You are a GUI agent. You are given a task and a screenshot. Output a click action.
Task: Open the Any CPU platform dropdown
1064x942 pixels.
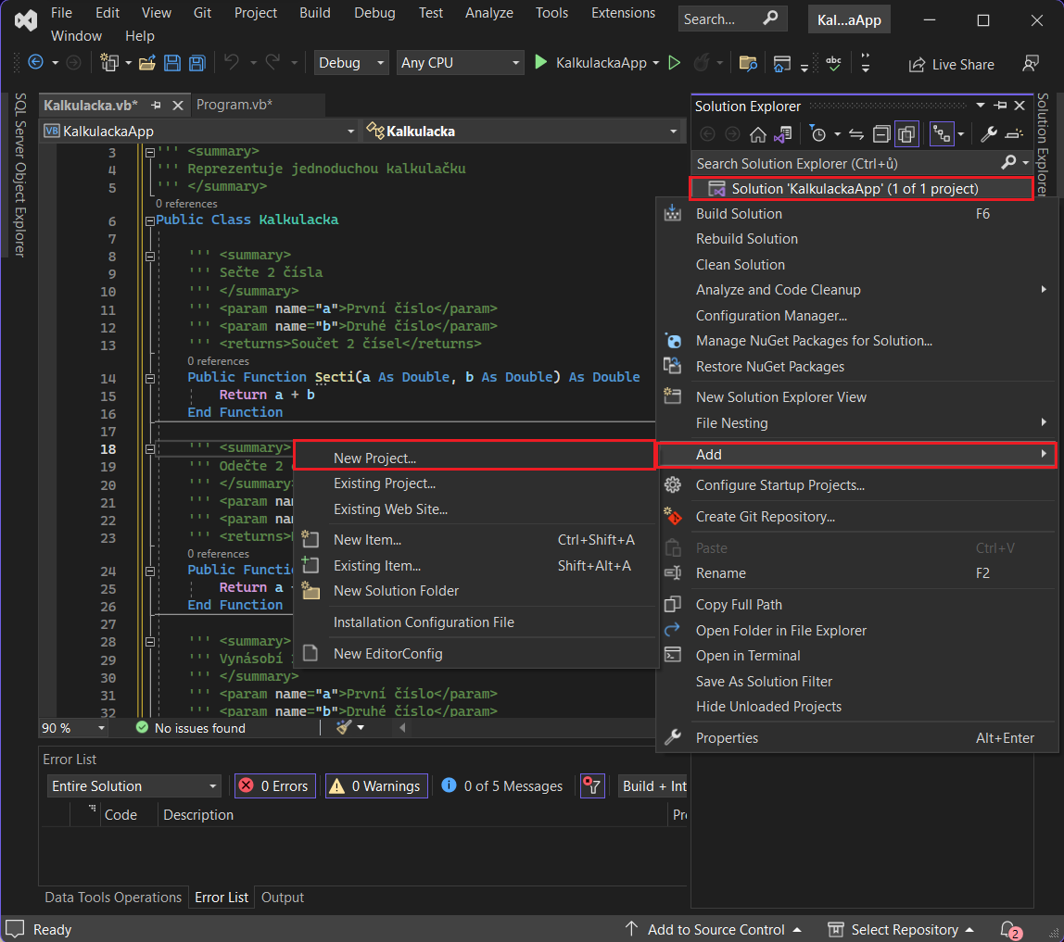click(x=460, y=63)
